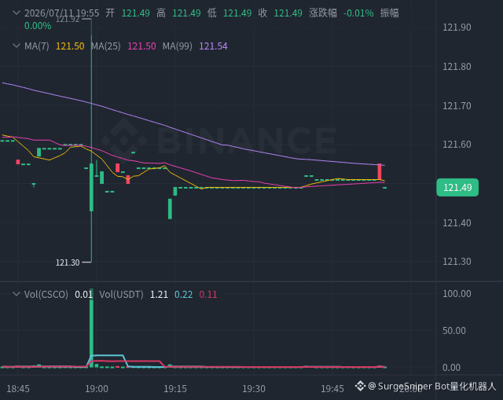
Task: Click the 121.90 price axis label
Action: [457, 28]
